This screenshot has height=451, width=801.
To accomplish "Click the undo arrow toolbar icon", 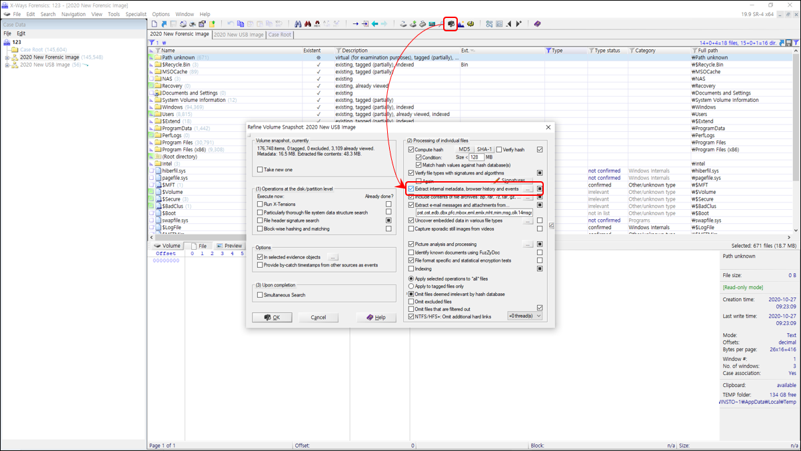I will click(x=231, y=24).
